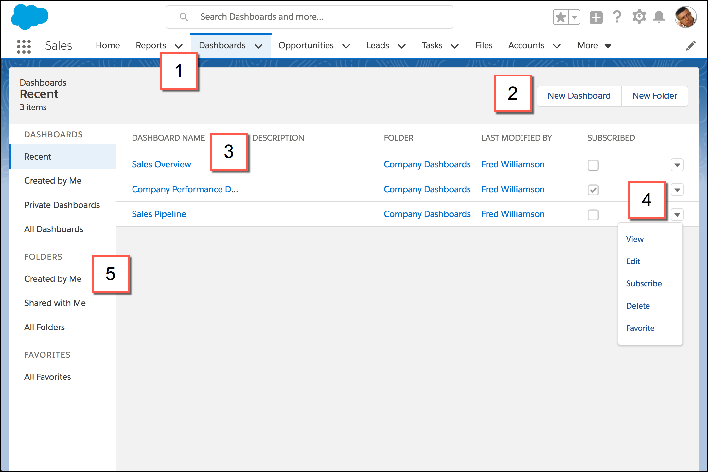This screenshot has width=708, height=472.
Task: Open the favorites list dropdown arrow
Action: [x=575, y=17]
